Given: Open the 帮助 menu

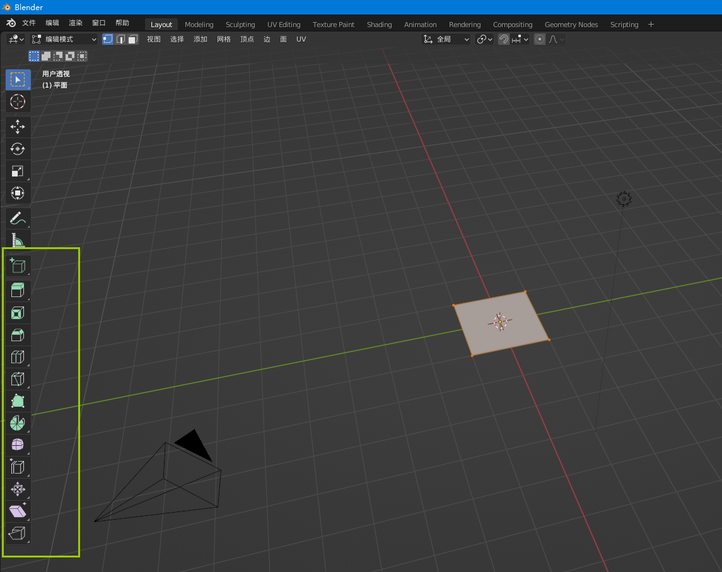Looking at the screenshot, I should coord(122,23).
